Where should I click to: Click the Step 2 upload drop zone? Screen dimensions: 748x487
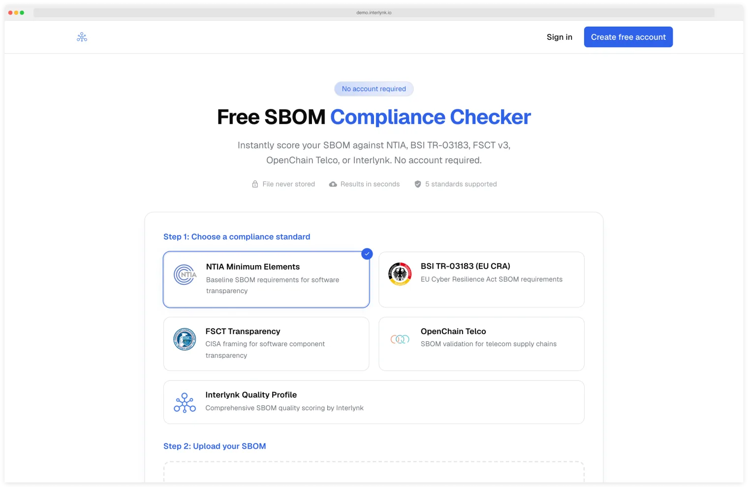(x=374, y=472)
